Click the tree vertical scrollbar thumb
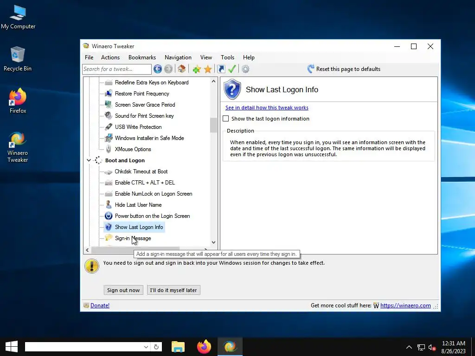The image size is (475, 356). coord(213,125)
